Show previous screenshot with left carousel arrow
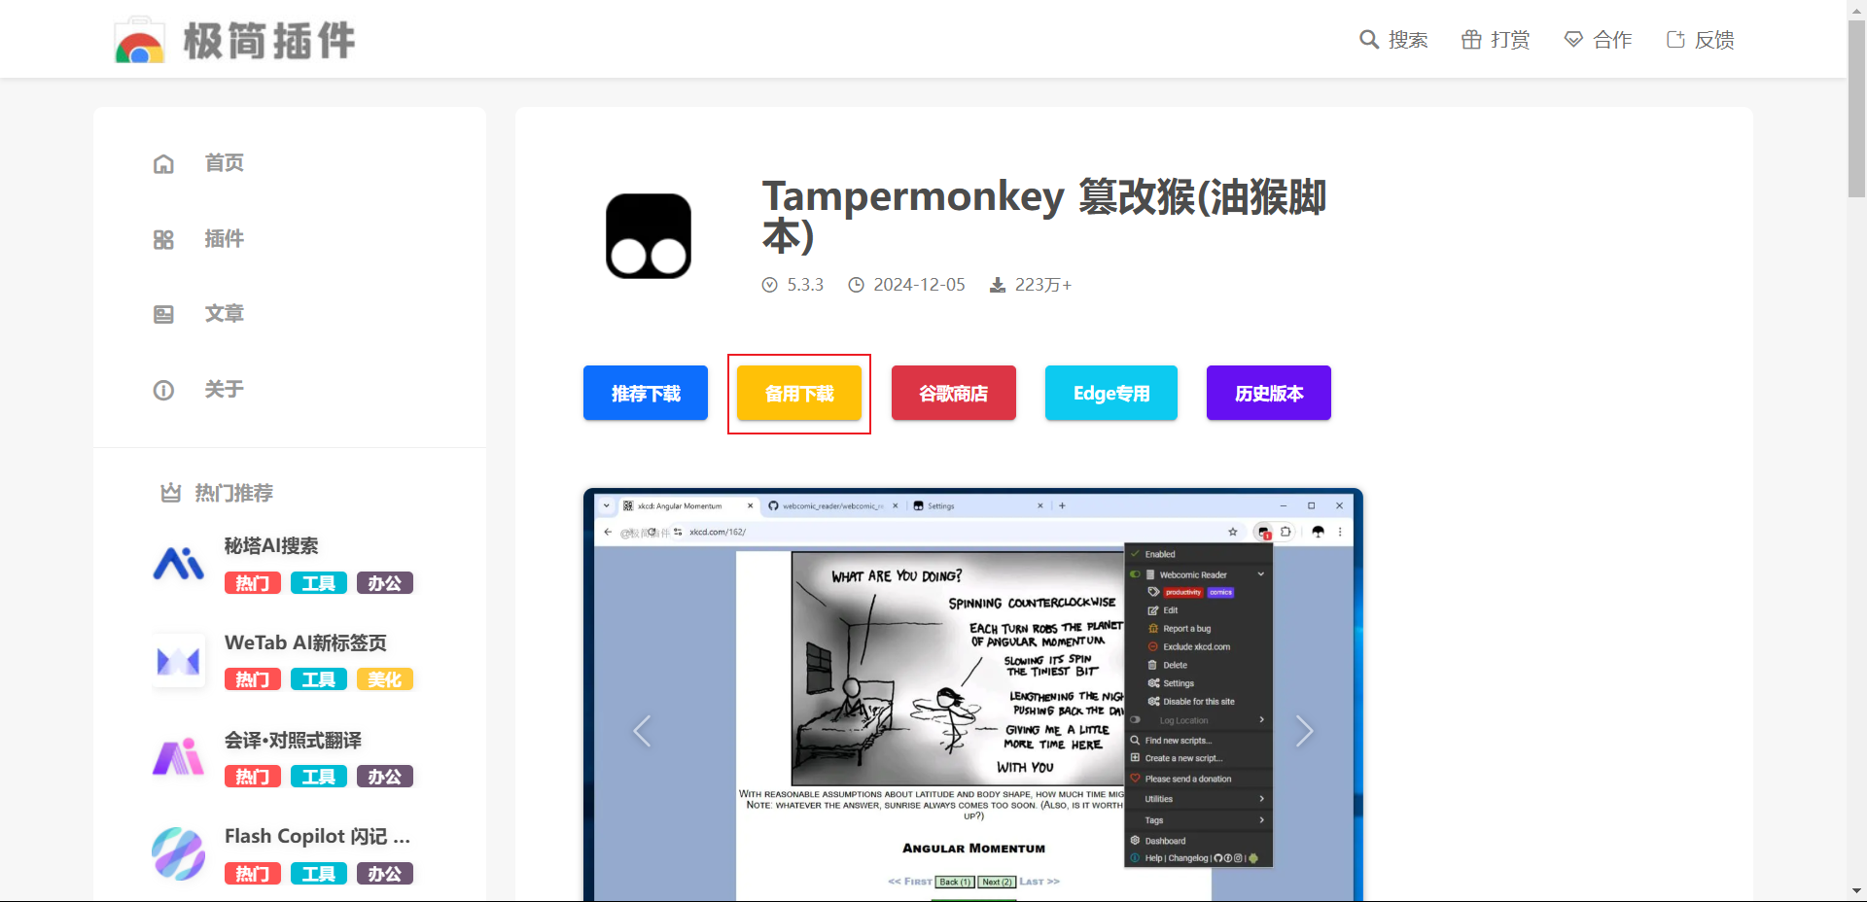This screenshot has height=902, width=1867. 642,731
